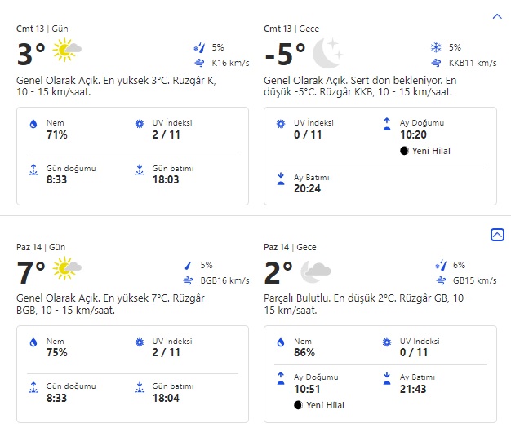Image resolution: width=511 pixels, height=432 pixels.
Task: Click the UV İndeksi sun icon showing 2 / 11 on Cmt 13
Action: click(138, 124)
